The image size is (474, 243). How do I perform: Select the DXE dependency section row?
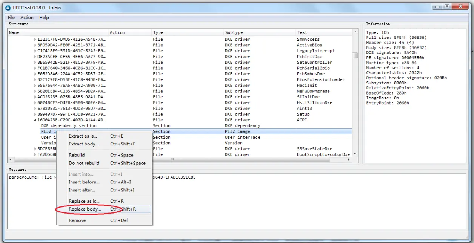(180, 126)
